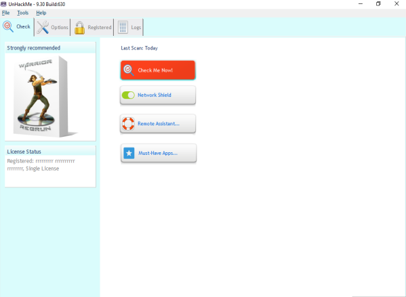Click the Registered Single License text
The image size is (406, 297).
(41, 164)
